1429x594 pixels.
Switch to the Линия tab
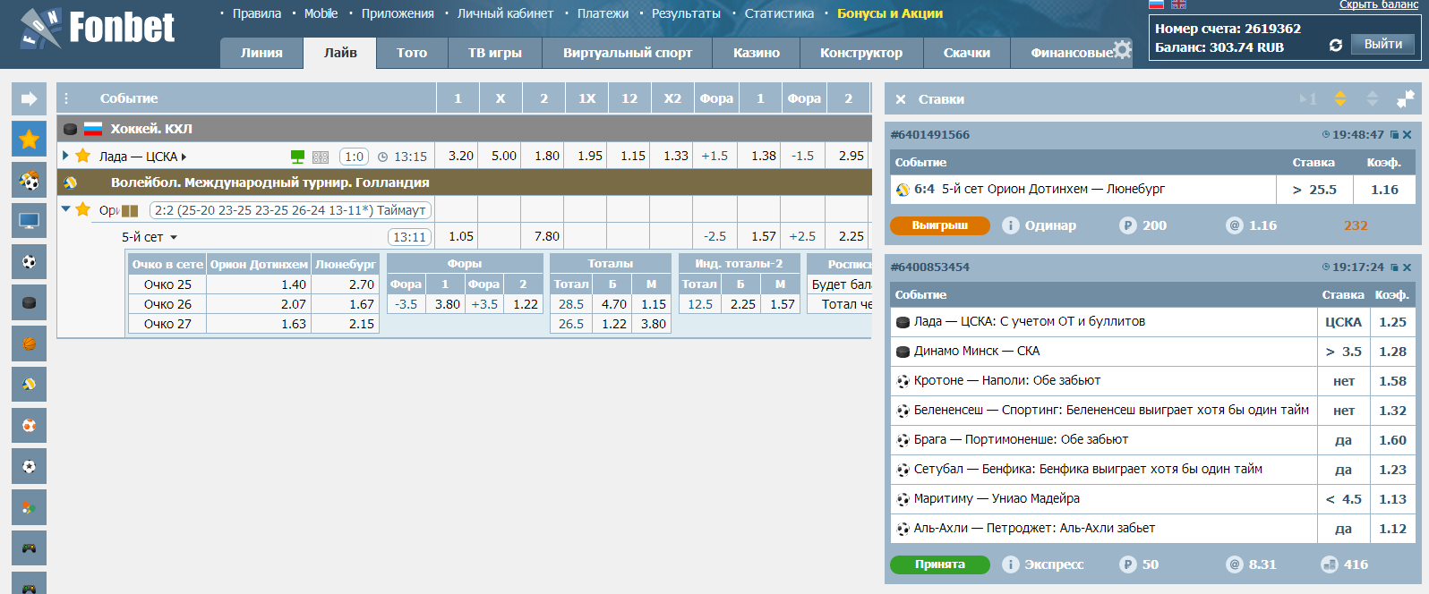[x=261, y=53]
